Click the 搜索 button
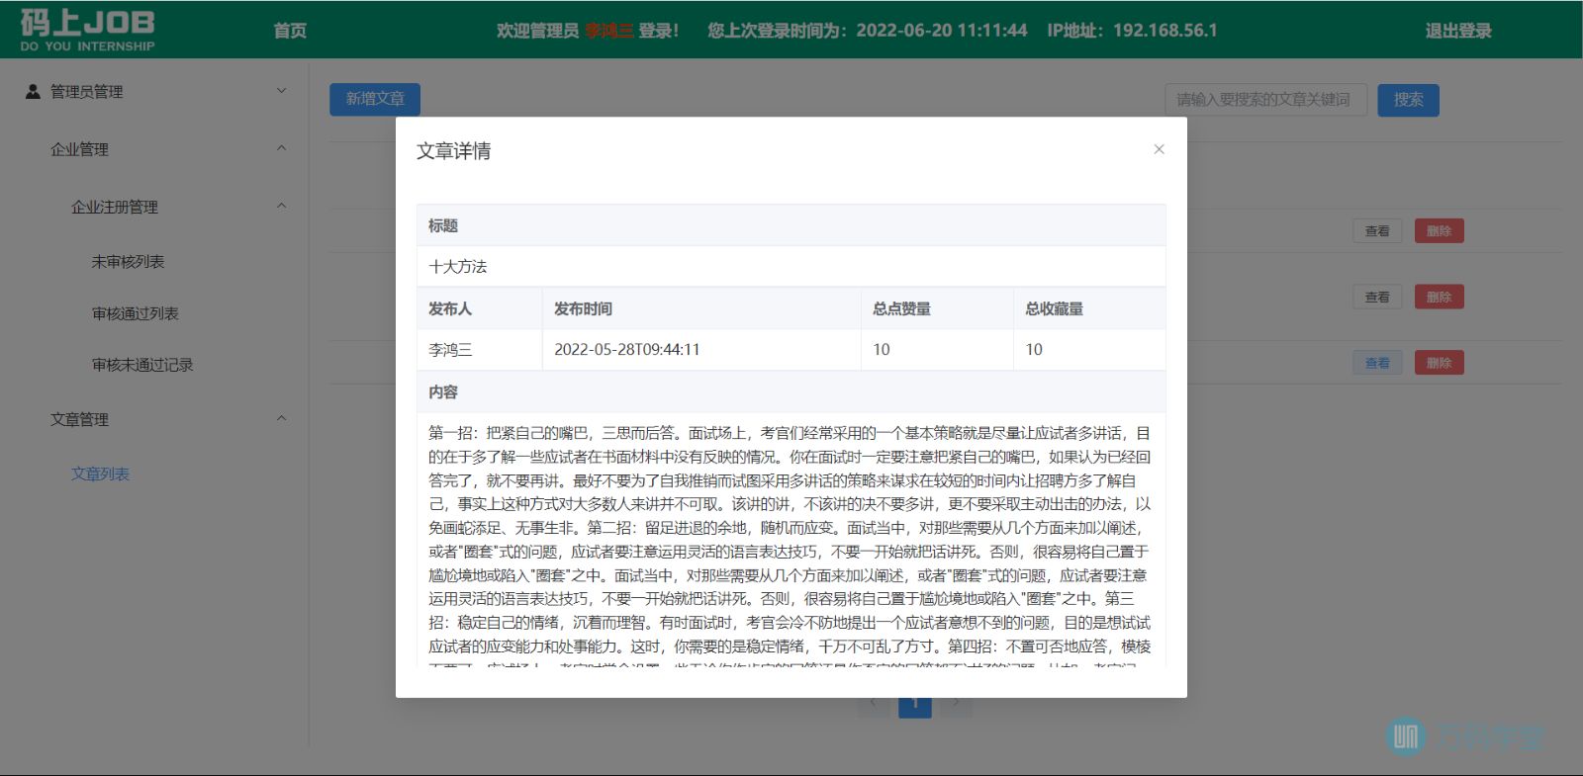 pyautogui.click(x=1409, y=99)
